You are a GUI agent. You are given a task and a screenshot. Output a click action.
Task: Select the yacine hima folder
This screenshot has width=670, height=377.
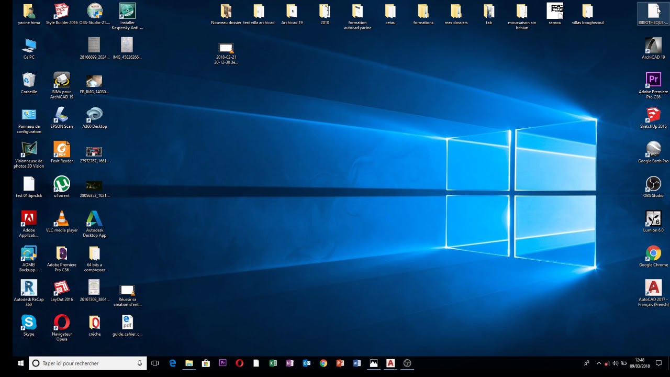coord(29,14)
